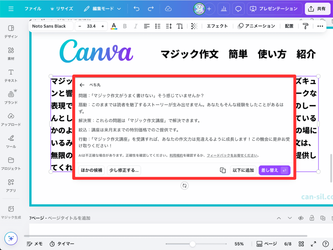Open the テキスト sidebar panel
Screen dimensions: 333x250
(11, 76)
